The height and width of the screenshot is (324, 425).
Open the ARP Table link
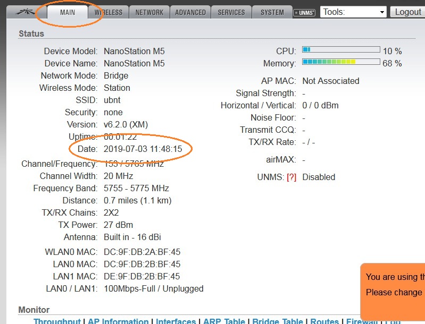point(224,321)
